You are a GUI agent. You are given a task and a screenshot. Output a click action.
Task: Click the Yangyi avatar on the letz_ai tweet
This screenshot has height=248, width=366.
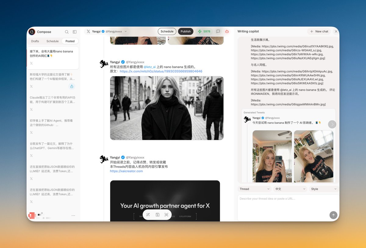104,64
